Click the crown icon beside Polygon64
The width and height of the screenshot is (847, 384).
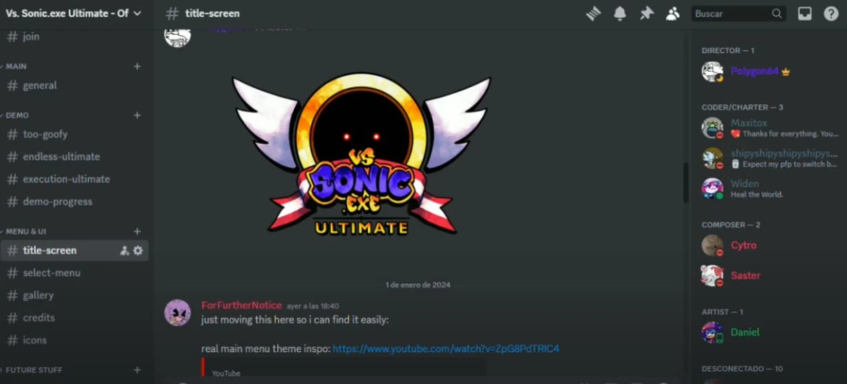pyautogui.click(x=785, y=71)
